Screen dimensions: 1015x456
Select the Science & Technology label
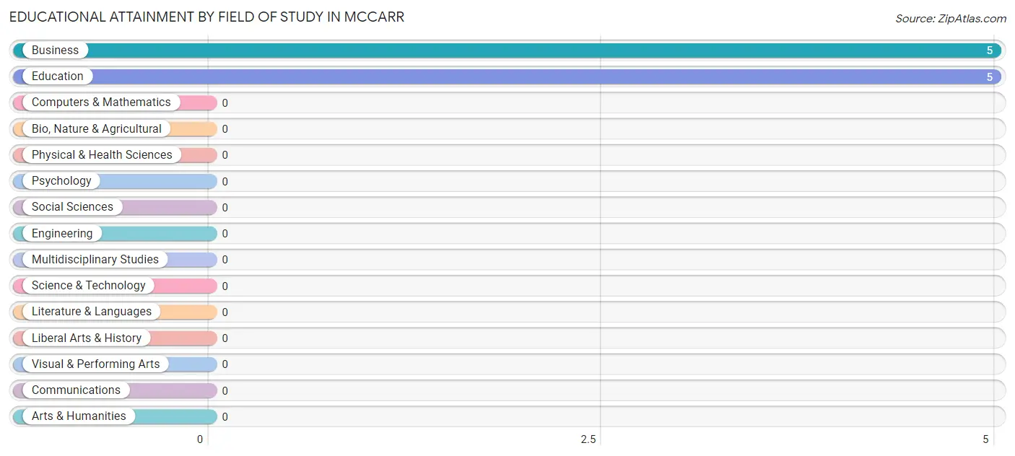click(89, 285)
